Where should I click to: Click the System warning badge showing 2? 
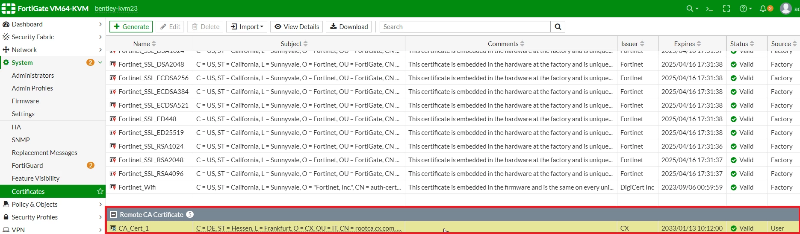[90, 62]
